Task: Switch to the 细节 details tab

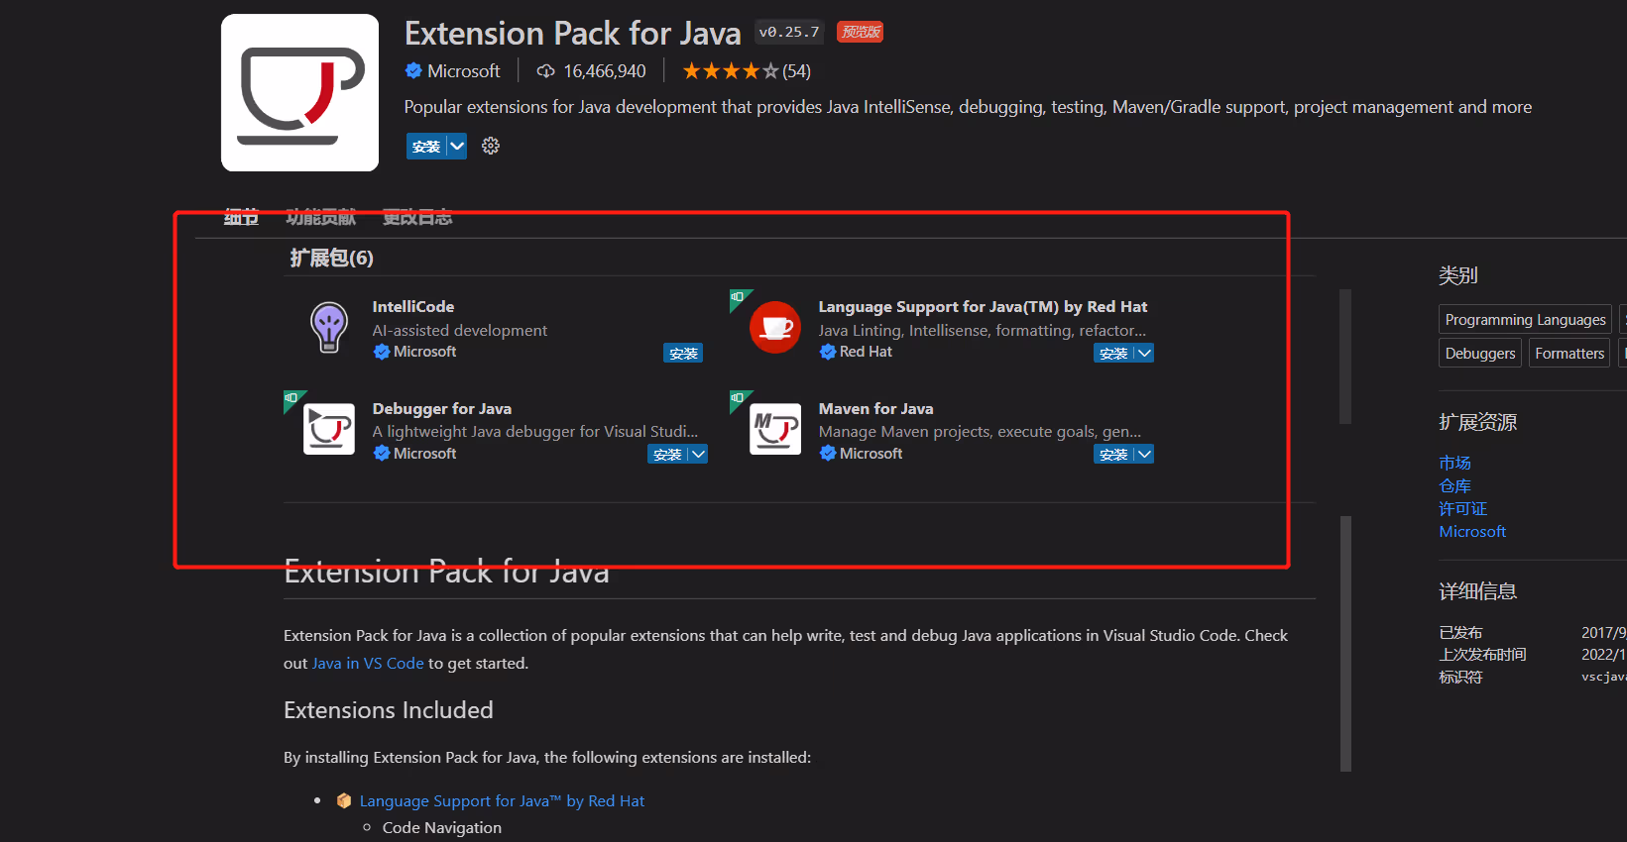Action: click(x=241, y=217)
